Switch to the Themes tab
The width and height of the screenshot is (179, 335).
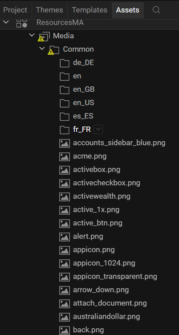(49, 10)
